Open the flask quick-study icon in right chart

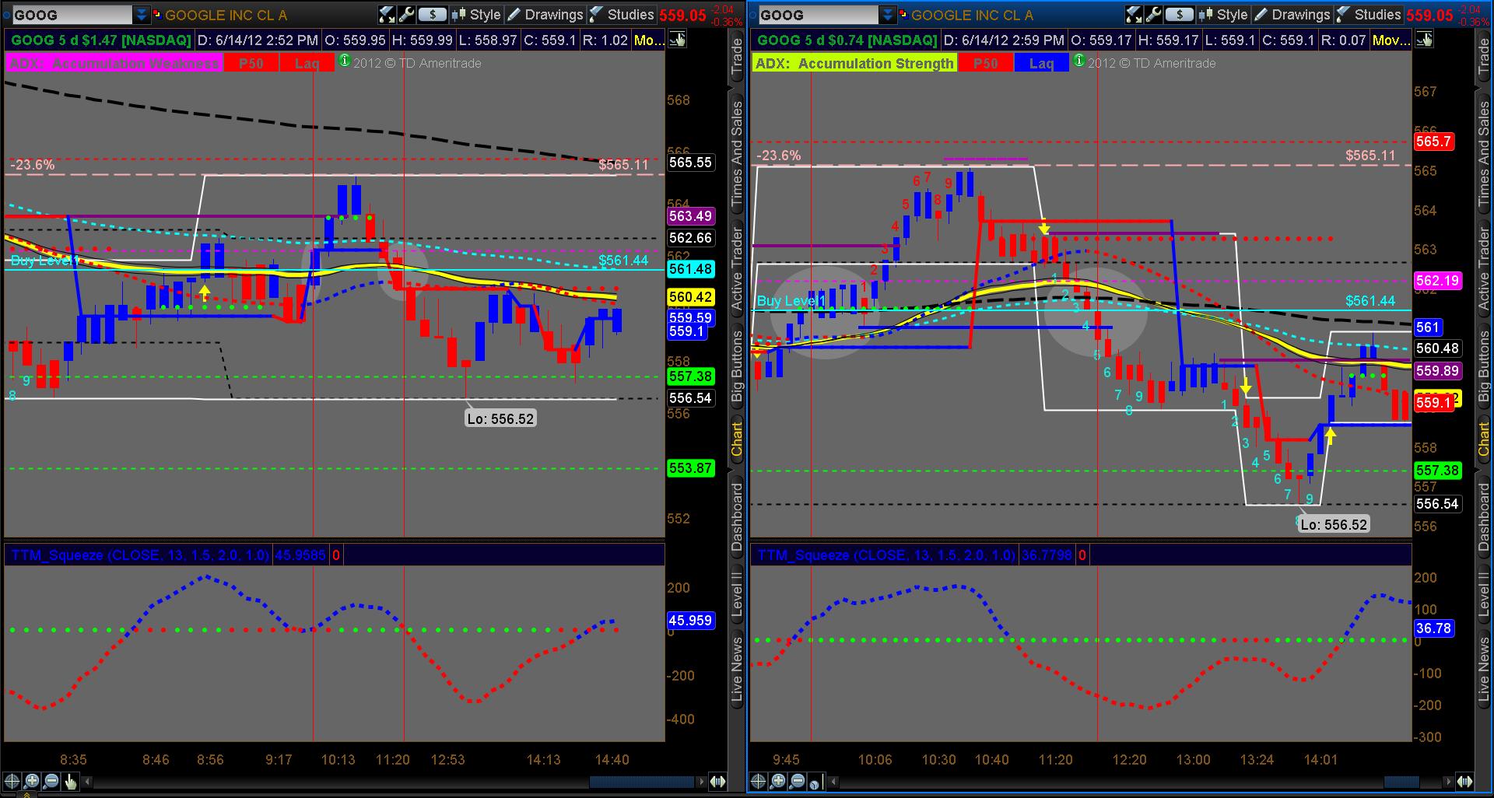(x=1134, y=15)
